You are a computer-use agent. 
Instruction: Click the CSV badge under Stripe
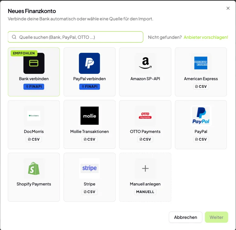[89, 192]
